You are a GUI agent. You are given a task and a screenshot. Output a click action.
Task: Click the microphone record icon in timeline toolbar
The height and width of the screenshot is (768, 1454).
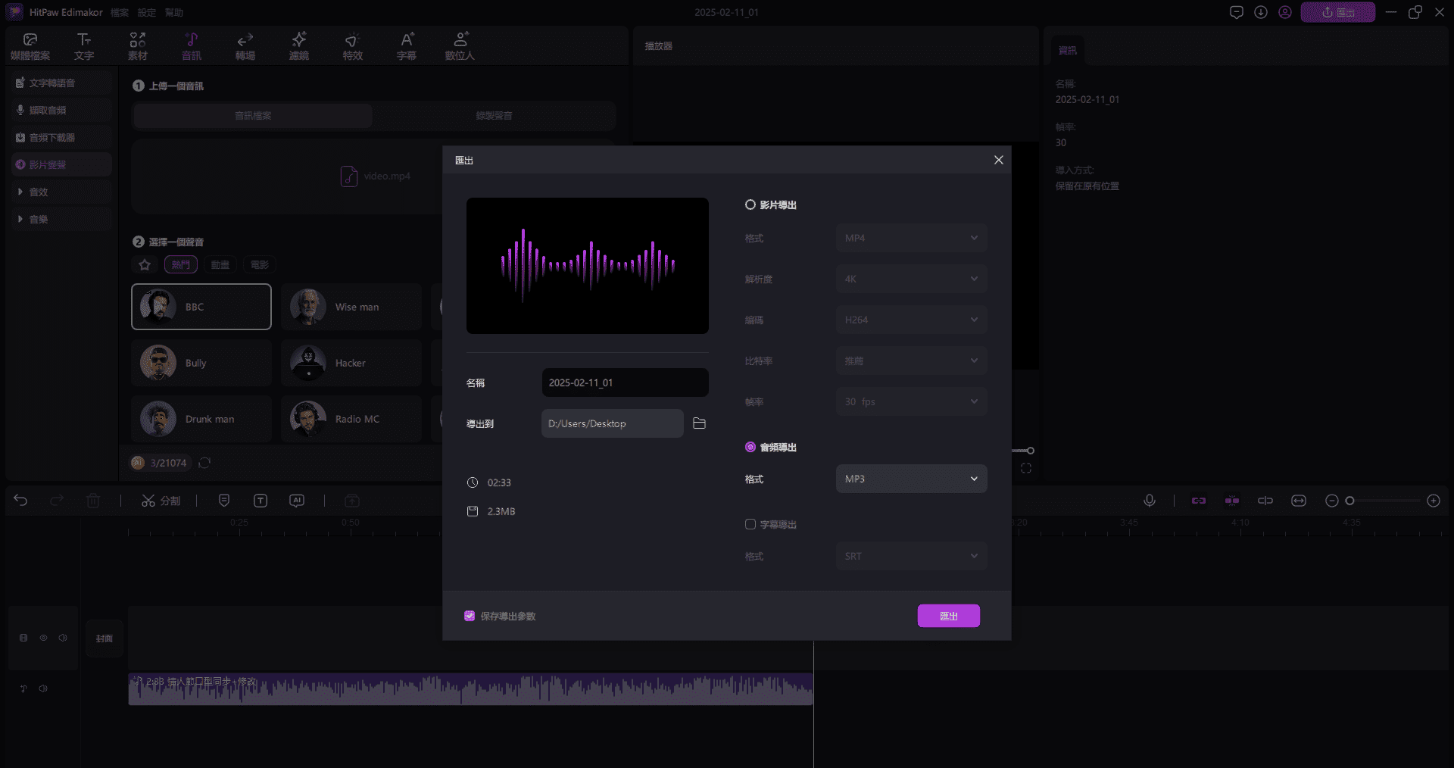[x=1150, y=501]
